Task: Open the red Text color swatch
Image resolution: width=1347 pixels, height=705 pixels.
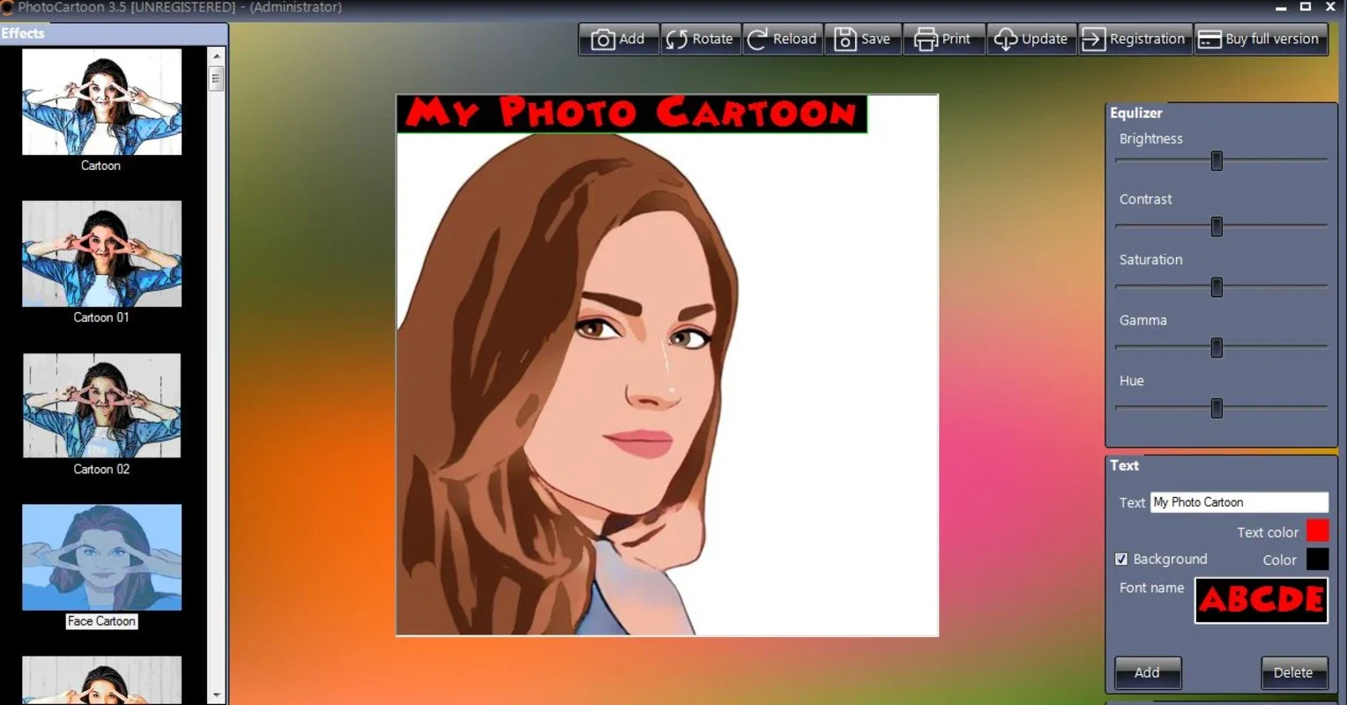Action: coord(1318,531)
